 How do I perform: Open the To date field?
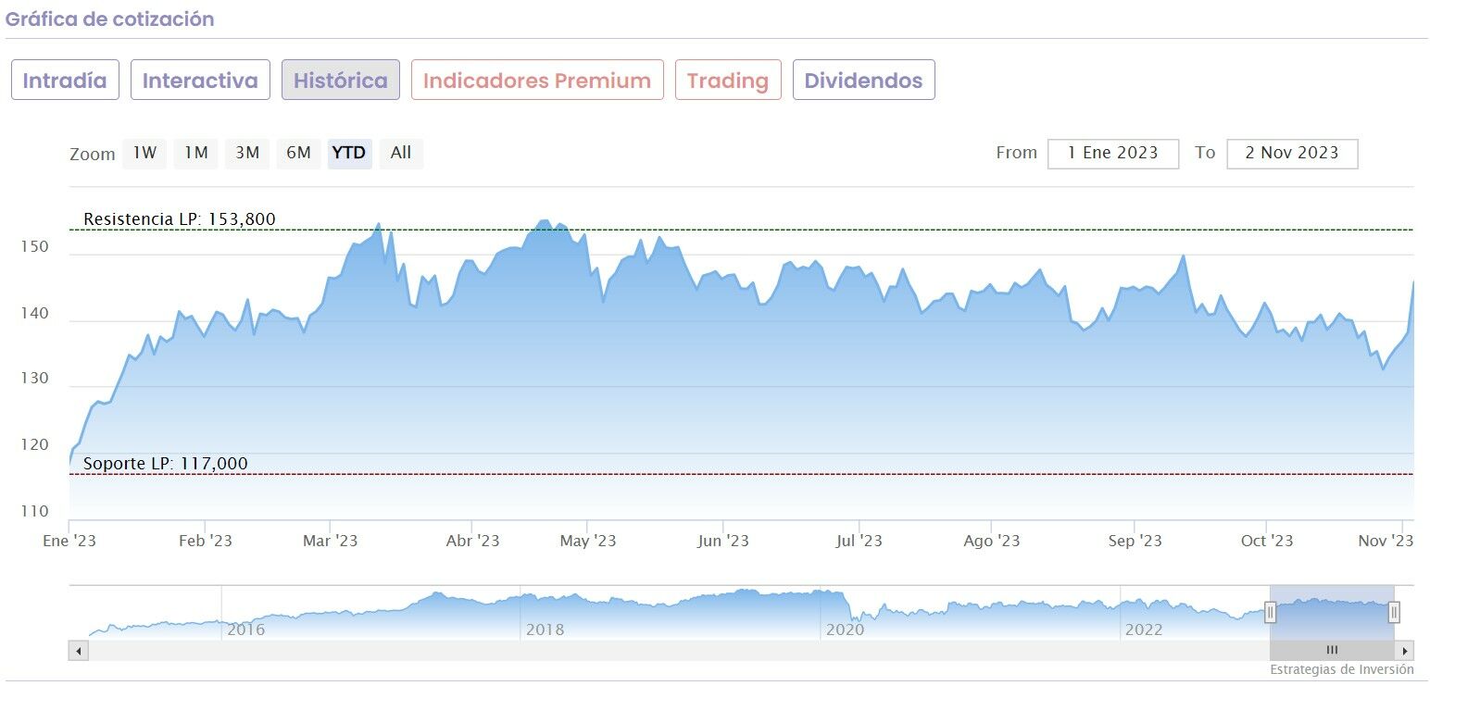tap(1291, 154)
